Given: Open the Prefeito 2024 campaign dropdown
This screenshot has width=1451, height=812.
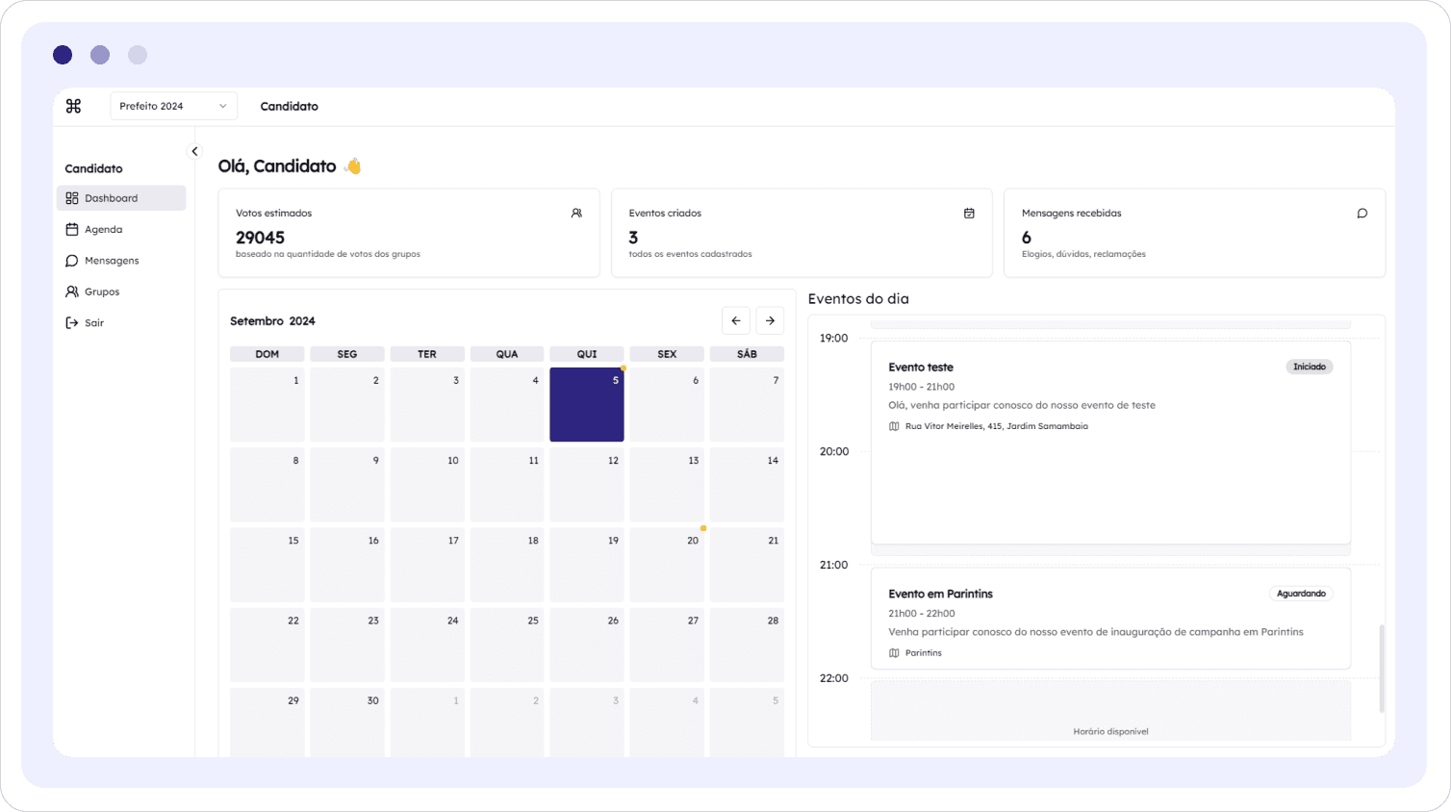Looking at the screenshot, I should click(174, 106).
